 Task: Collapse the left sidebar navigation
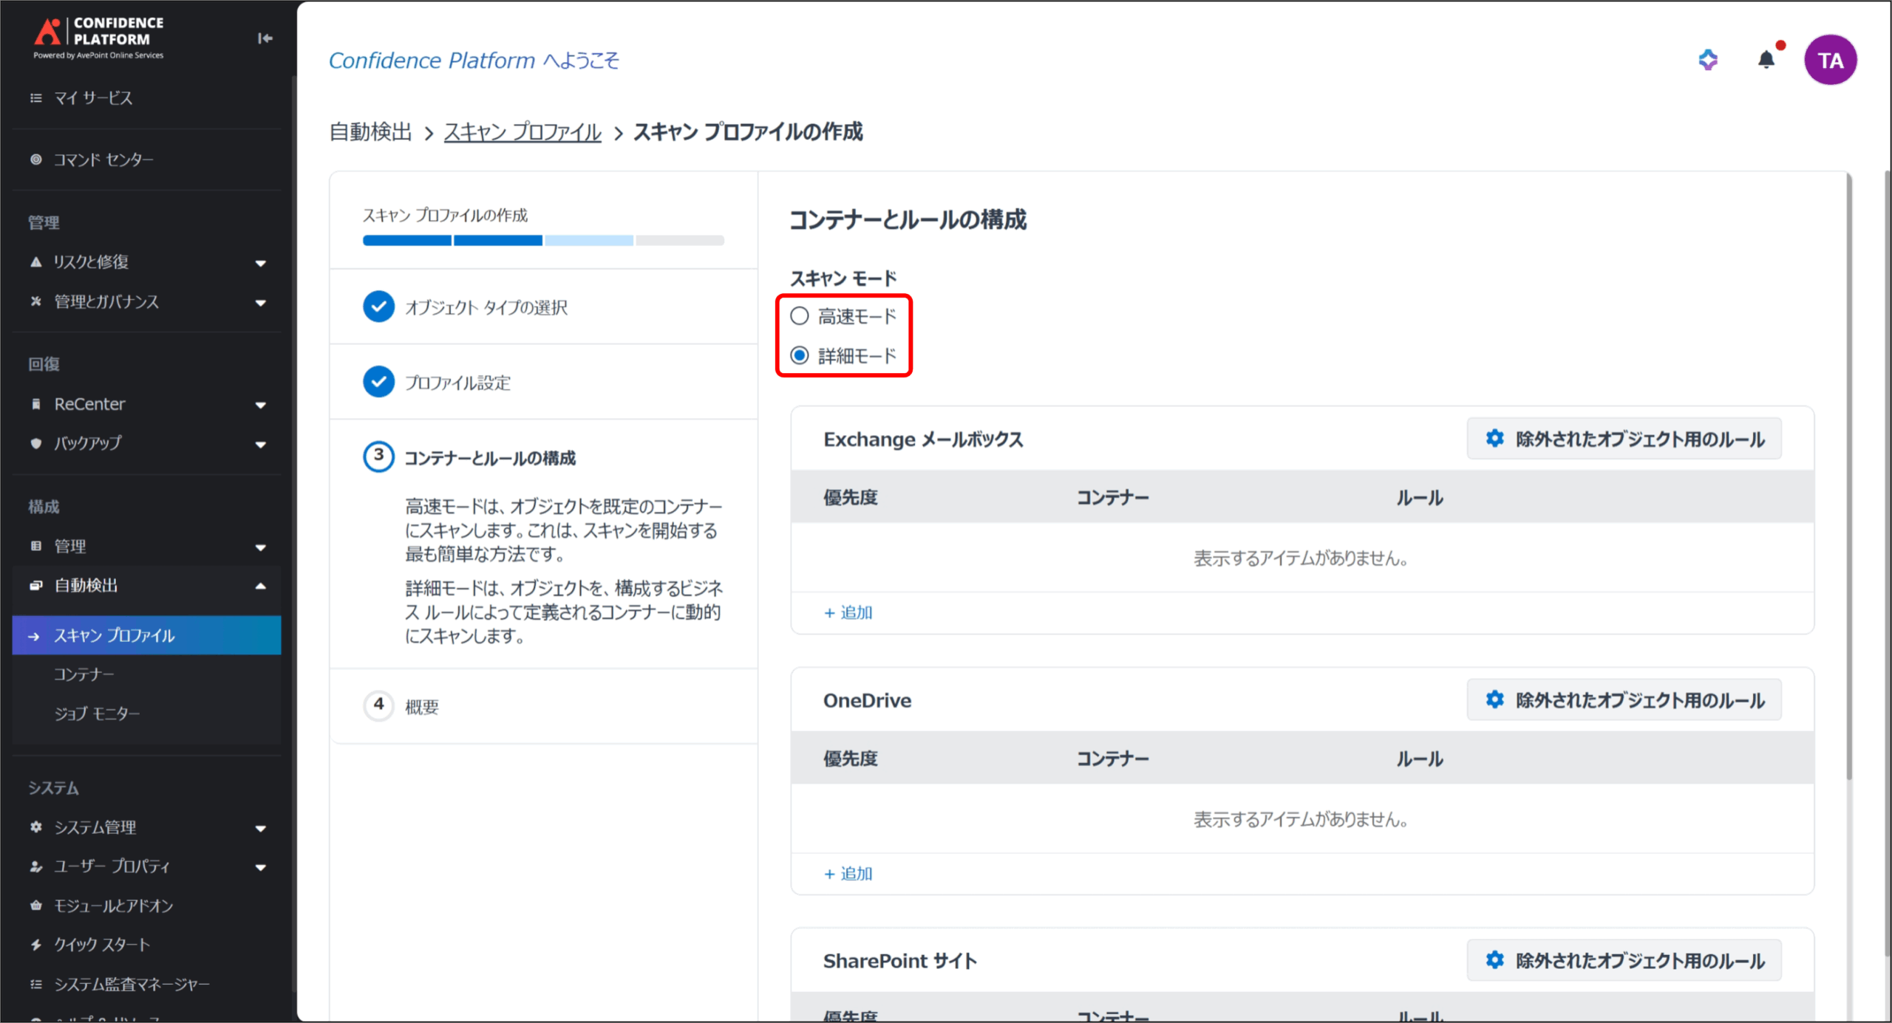[265, 38]
